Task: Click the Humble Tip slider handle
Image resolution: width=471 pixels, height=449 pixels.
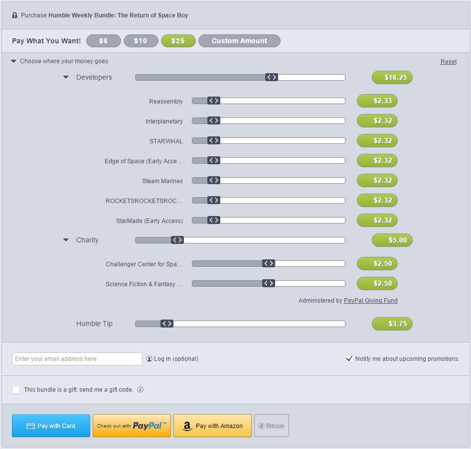Action: coord(167,324)
